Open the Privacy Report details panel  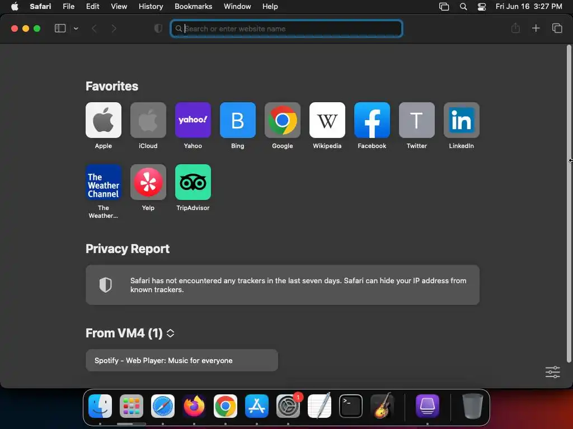point(283,285)
